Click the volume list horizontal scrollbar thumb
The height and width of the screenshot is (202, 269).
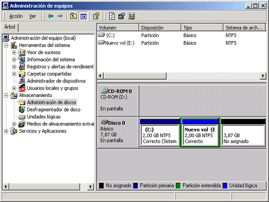135,76
